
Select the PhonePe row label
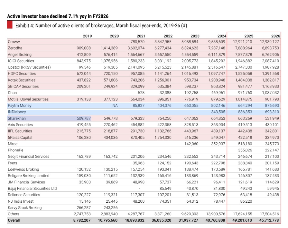[16, 150]
